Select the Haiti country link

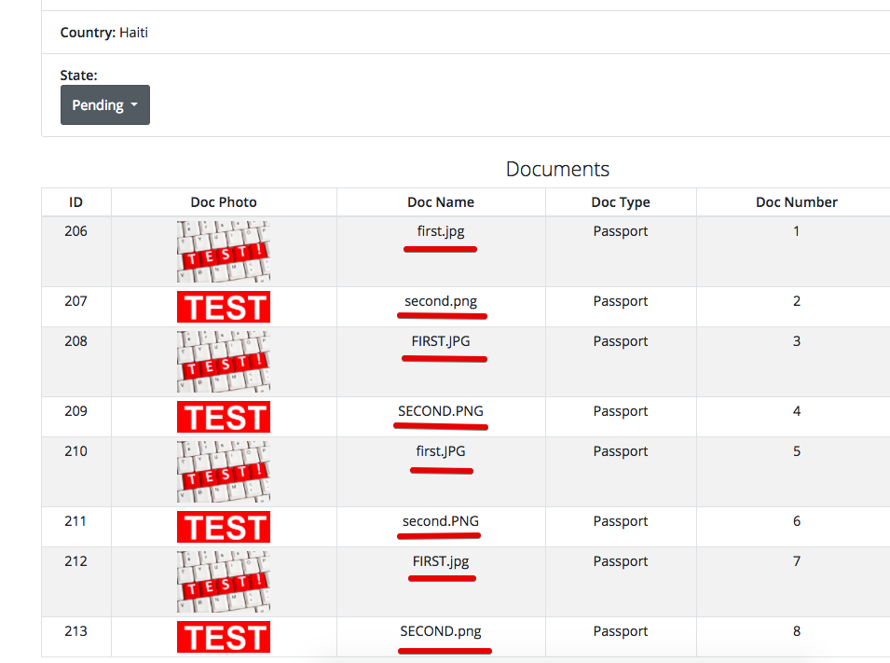point(133,32)
